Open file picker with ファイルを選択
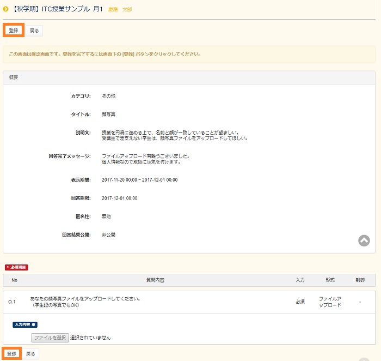 pos(50,338)
